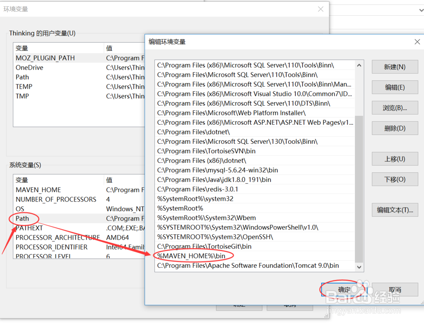Select NUMBER_OF_PROCESSORS system variable
424x325 pixels.
79,199
